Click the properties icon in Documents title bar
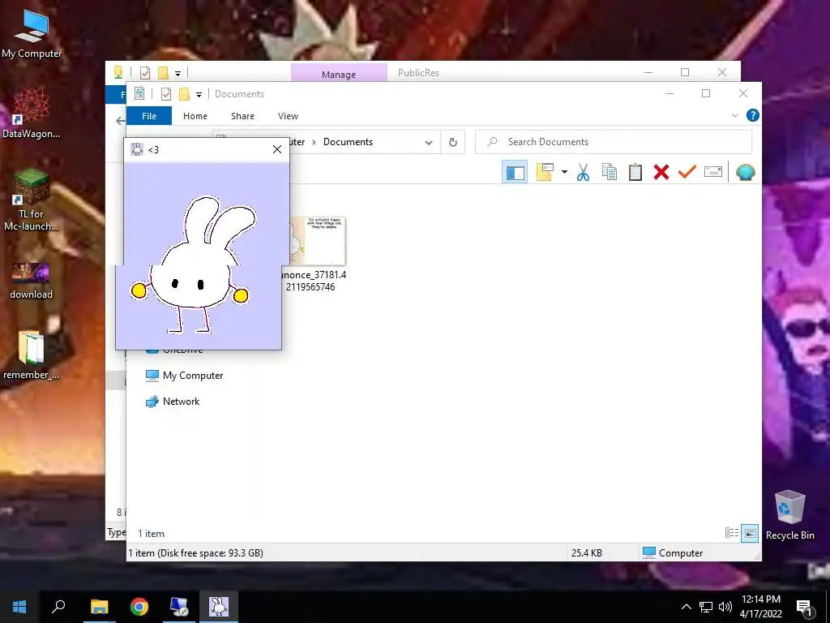This screenshot has width=830, height=623. pyautogui.click(x=139, y=94)
